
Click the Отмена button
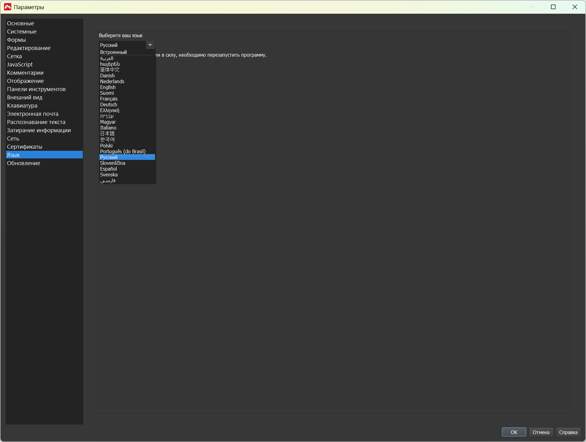click(541, 432)
